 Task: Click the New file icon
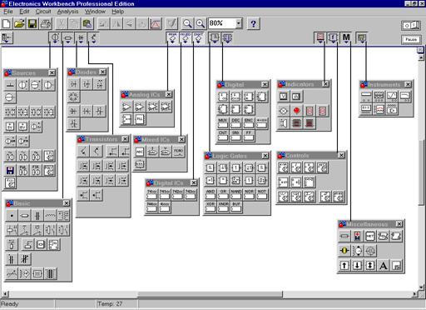7,23
